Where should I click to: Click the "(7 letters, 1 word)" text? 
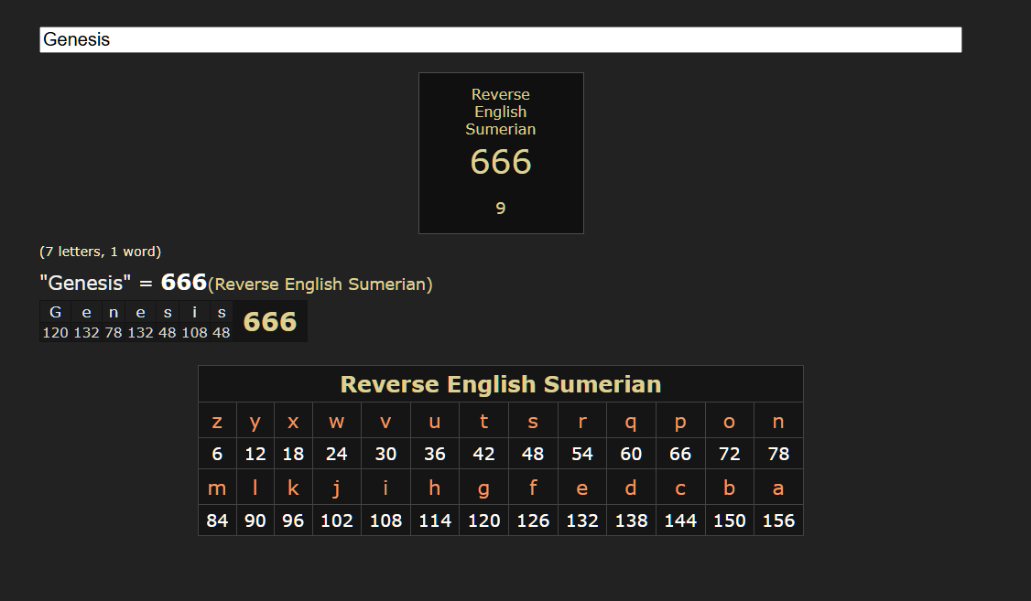pos(100,252)
